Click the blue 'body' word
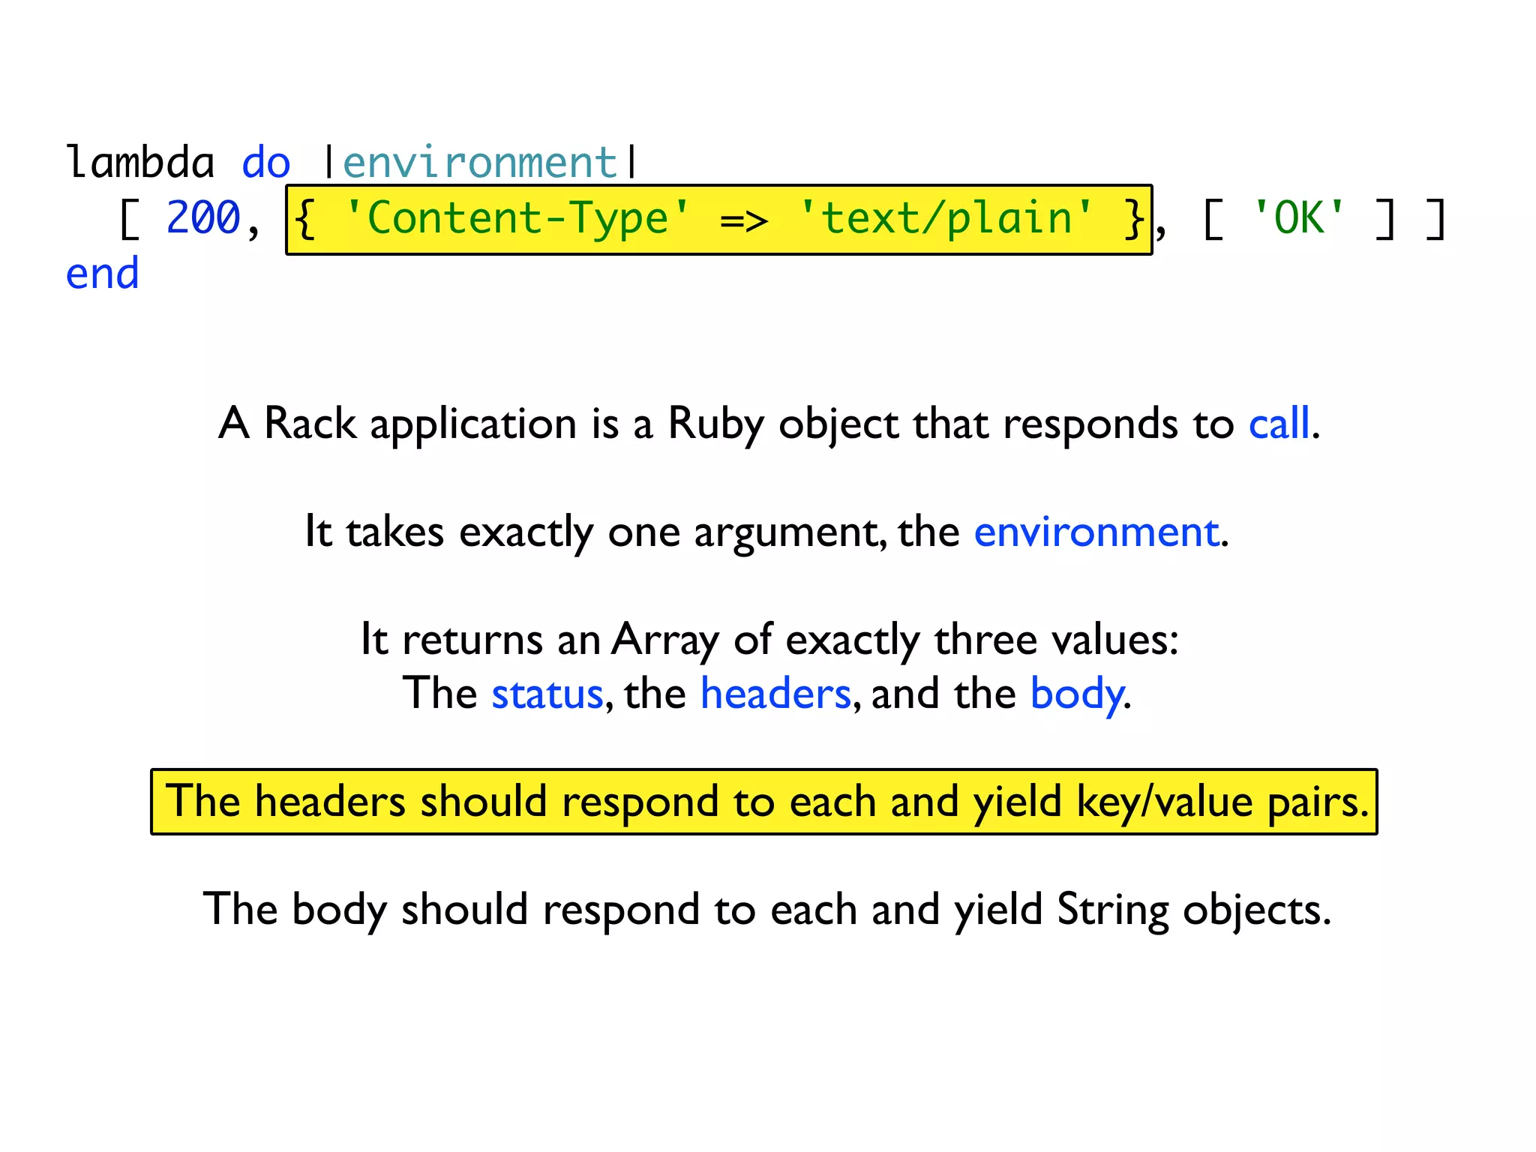Viewport: 1536px width, 1152px height. (x=1075, y=694)
